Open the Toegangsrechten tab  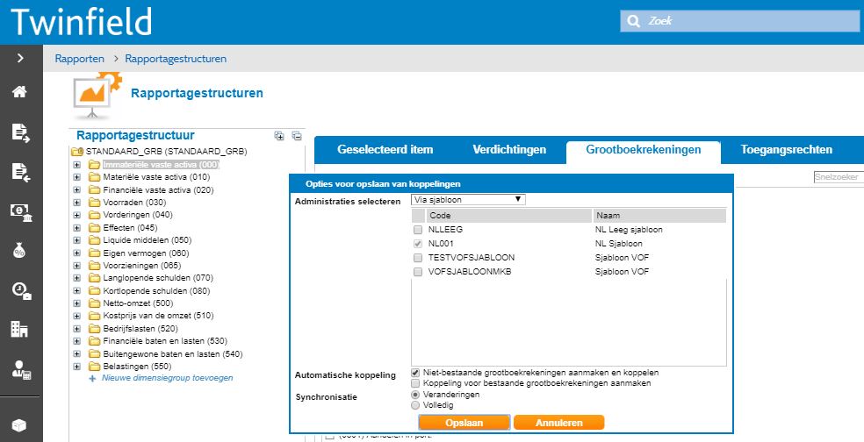click(x=786, y=150)
